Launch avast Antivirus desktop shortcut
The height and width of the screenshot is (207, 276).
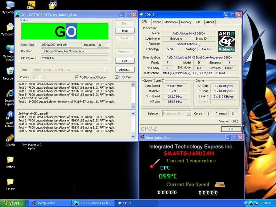click(x=10, y=115)
